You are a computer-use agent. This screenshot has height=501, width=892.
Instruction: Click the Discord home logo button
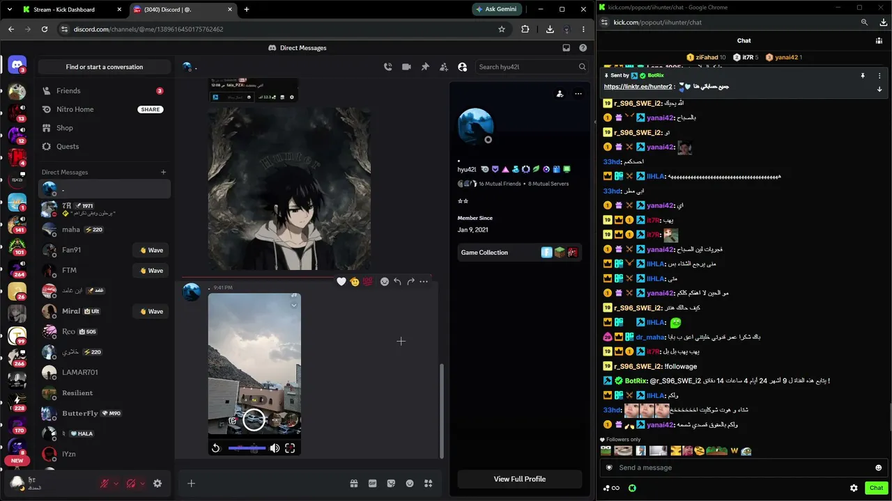click(17, 66)
